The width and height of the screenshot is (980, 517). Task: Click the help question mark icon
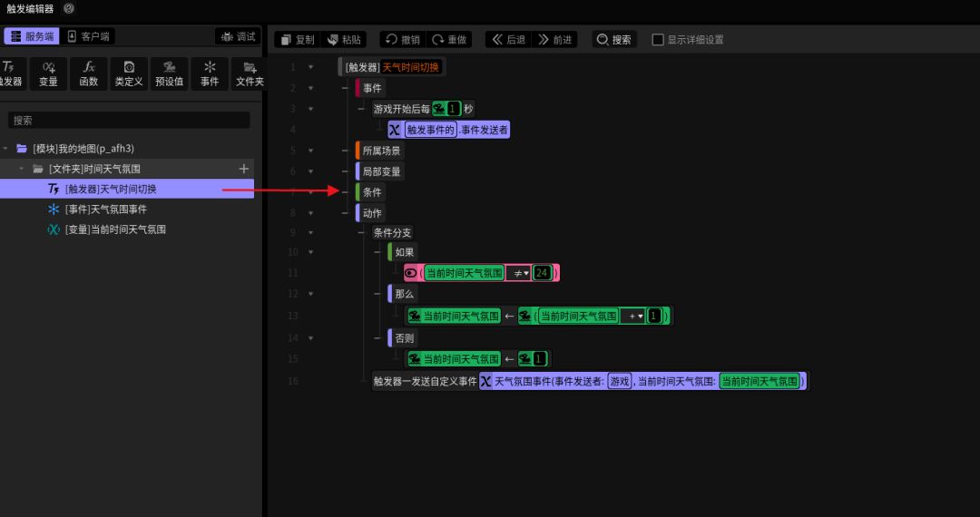point(69,9)
